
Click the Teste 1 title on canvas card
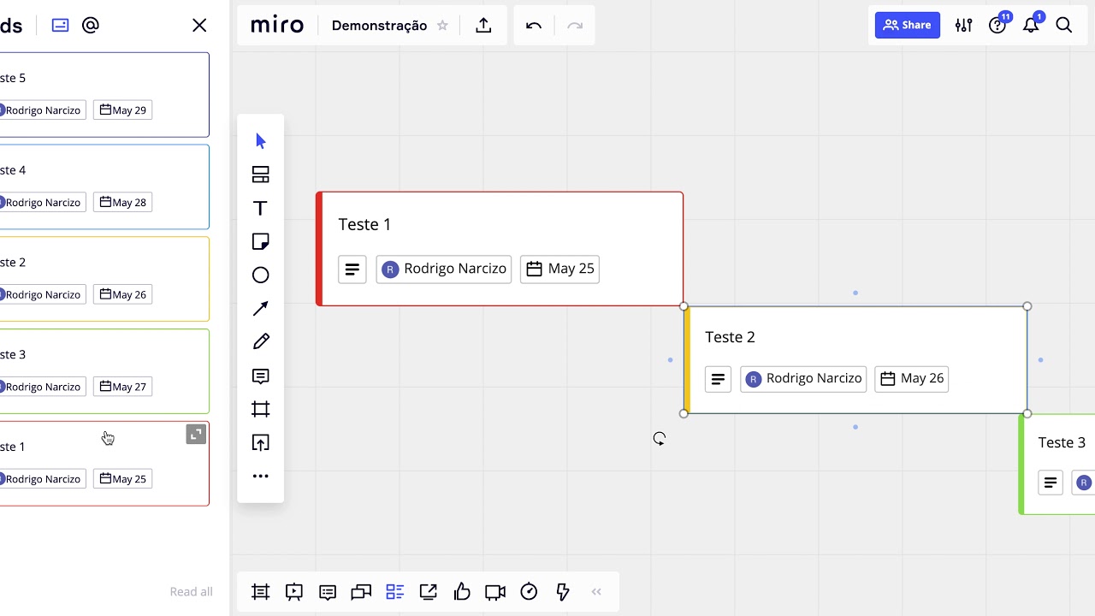(364, 224)
